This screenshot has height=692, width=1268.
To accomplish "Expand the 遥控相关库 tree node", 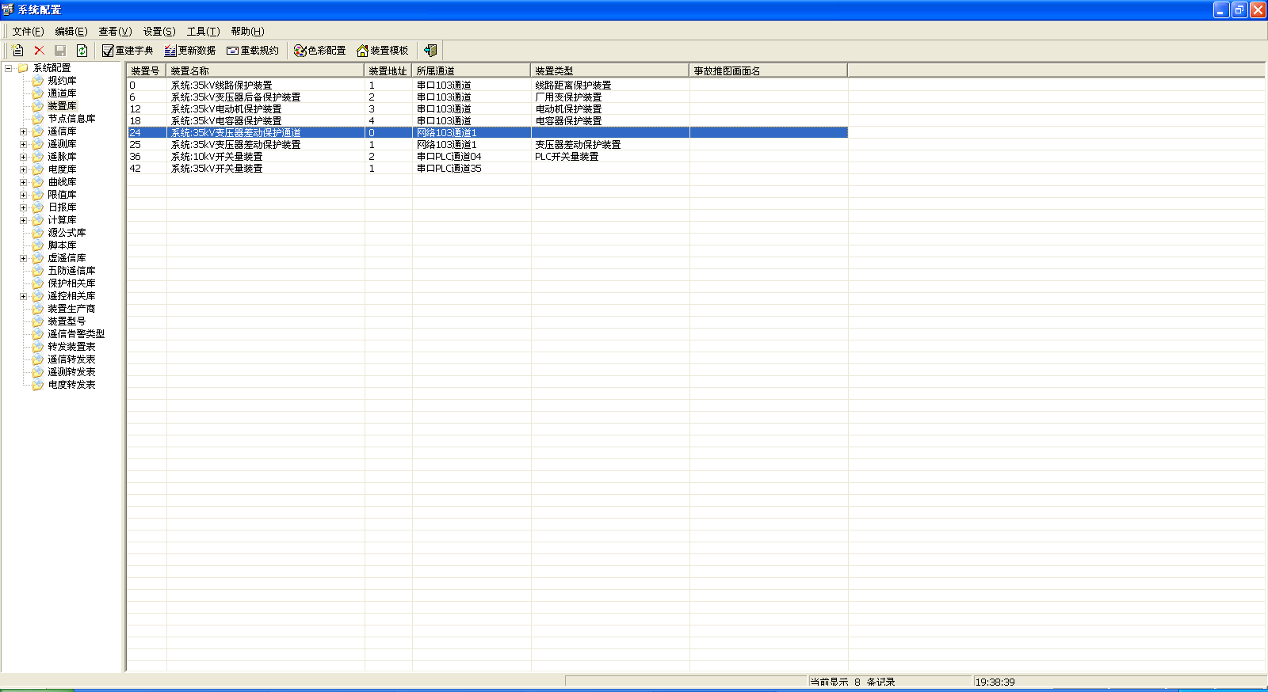I will pos(23,296).
